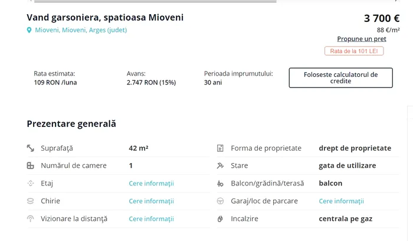This screenshot has width=413, height=241.
Task: Request information for Garaj/loc de parcare
Action: (x=341, y=201)
